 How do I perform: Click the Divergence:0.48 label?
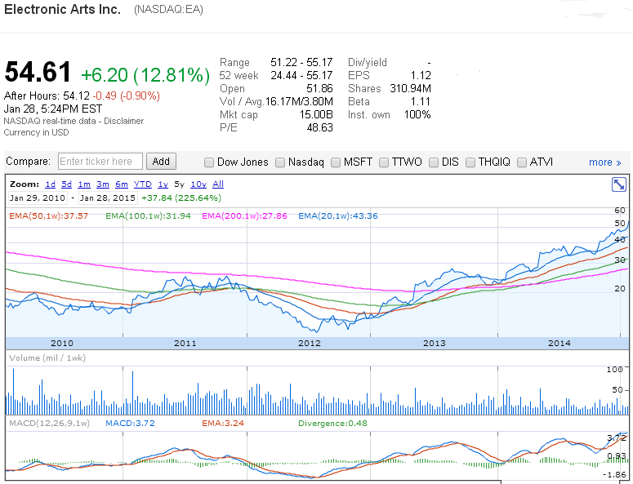tap(332, 423)
